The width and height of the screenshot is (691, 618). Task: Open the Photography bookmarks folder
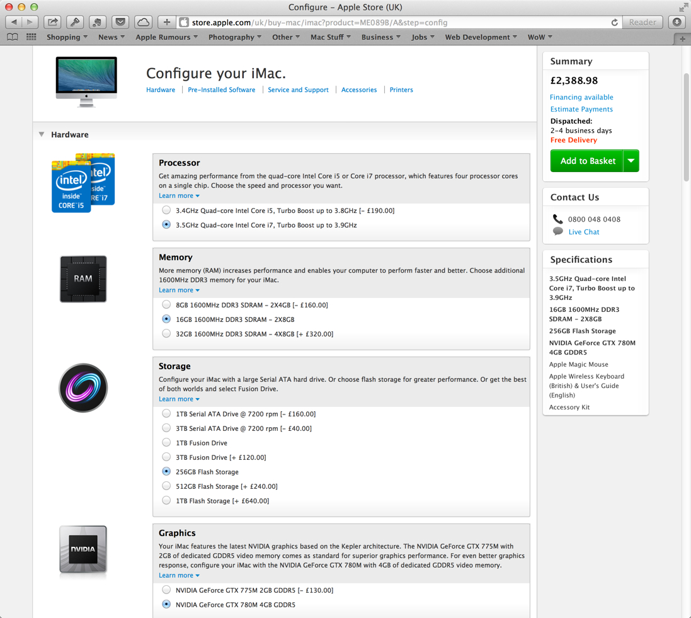tap(235, 37)
